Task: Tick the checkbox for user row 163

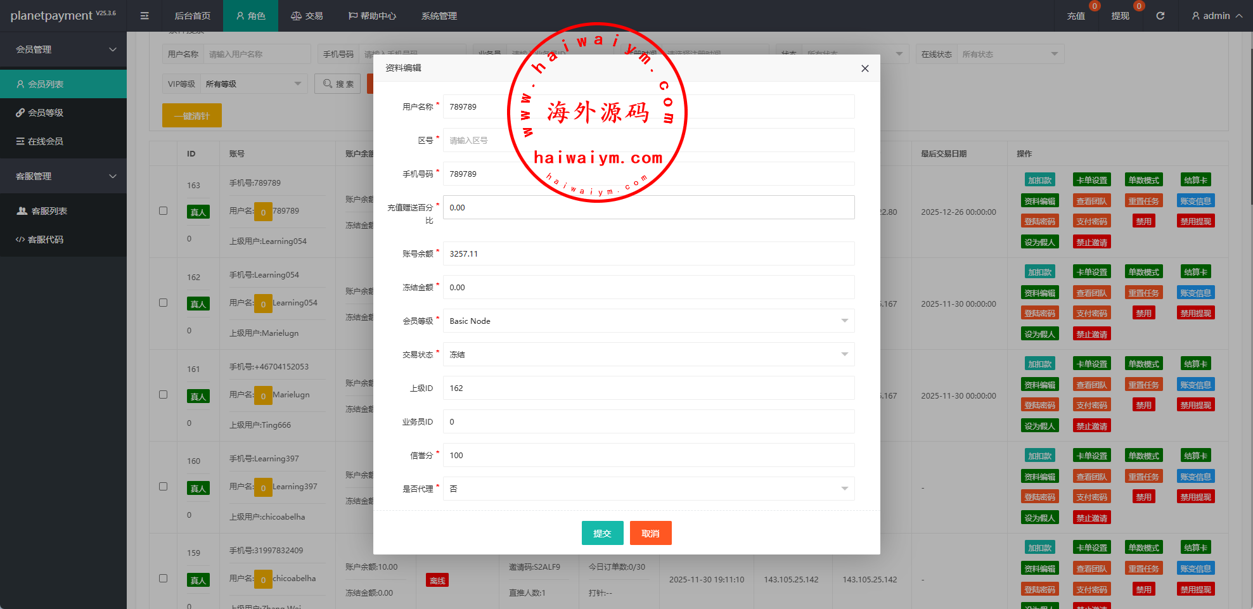Action: (164, 211)
